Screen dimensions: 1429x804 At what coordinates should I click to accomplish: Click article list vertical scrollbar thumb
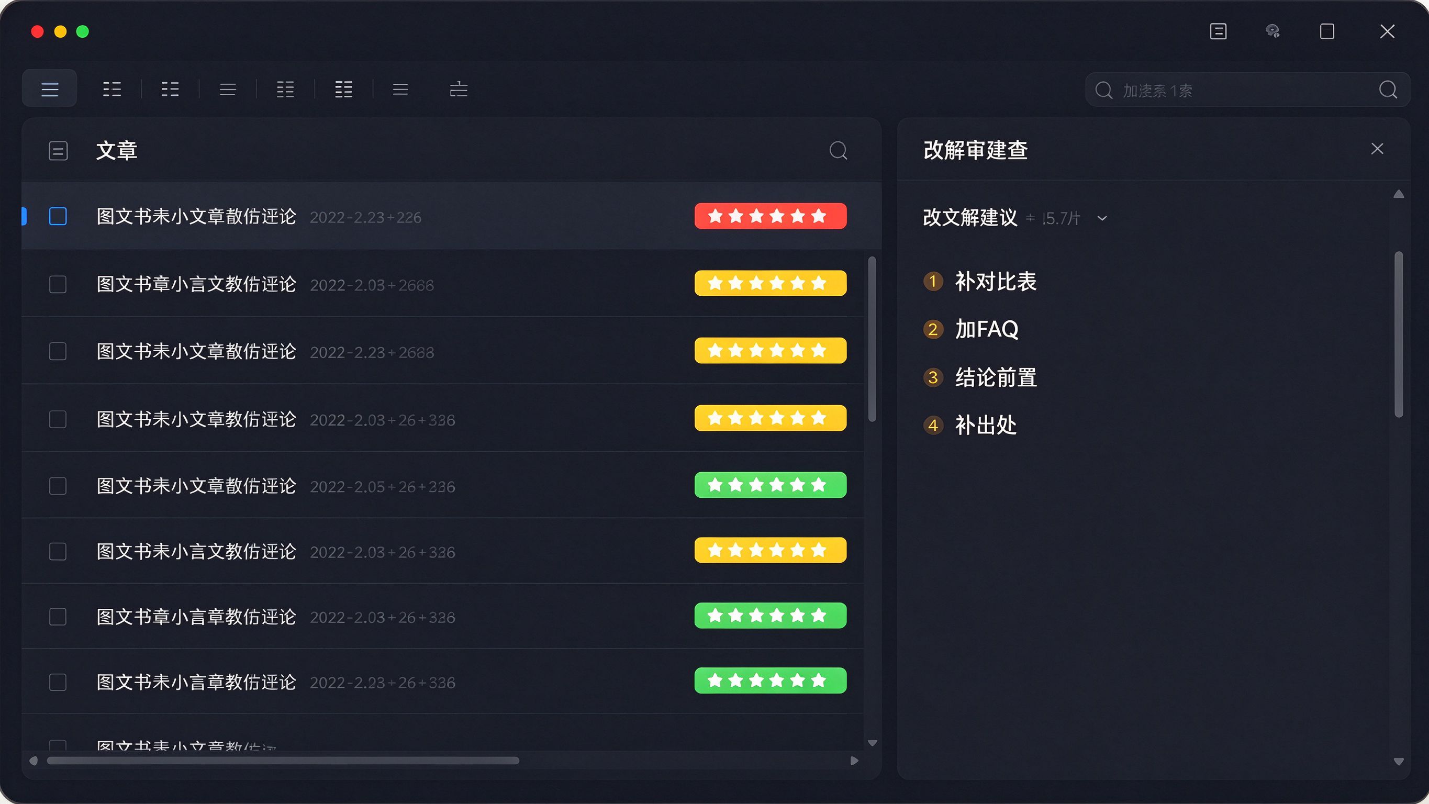[872, 339]
